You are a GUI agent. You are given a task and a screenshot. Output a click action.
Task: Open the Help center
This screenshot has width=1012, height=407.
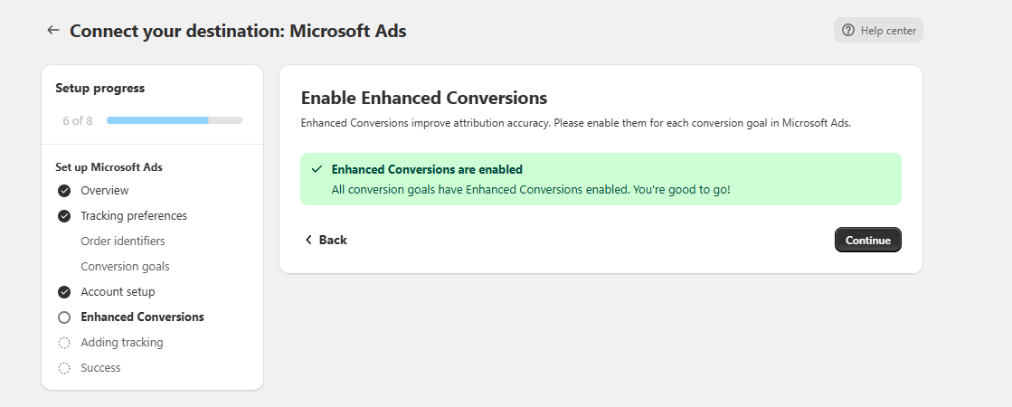click(x=878, y=31)
